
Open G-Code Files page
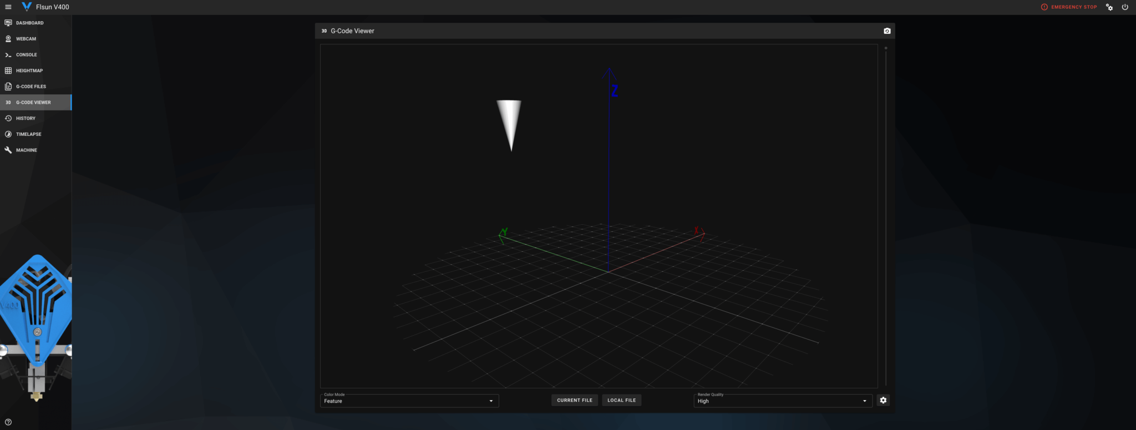[35, 87]
